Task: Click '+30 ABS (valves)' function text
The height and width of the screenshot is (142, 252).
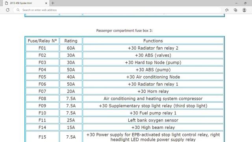Action: (153, 55)
